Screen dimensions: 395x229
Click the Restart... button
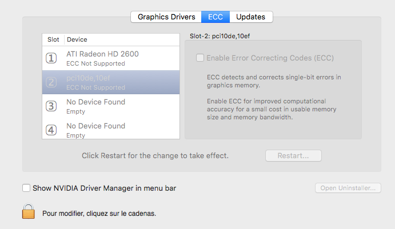tap(293, 155)
